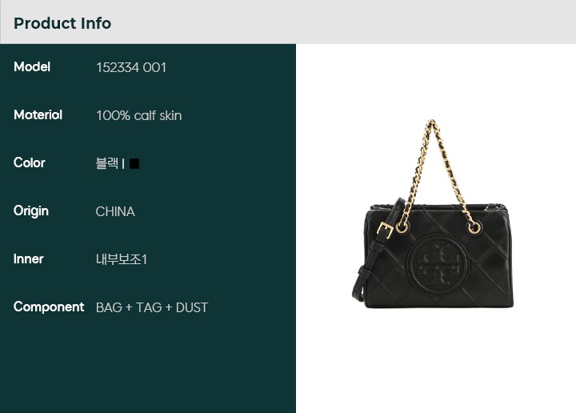Click the gold buckle on bag strap
576x413 pixels.
pyautogui.click(x=385, y=230)
